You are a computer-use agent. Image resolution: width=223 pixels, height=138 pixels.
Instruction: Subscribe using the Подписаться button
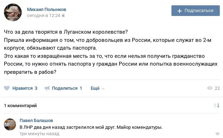pyautogui.click(x=195, y=11)
